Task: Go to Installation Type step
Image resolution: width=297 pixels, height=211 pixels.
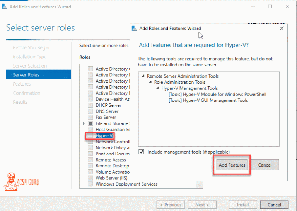Action: point(30,57)
